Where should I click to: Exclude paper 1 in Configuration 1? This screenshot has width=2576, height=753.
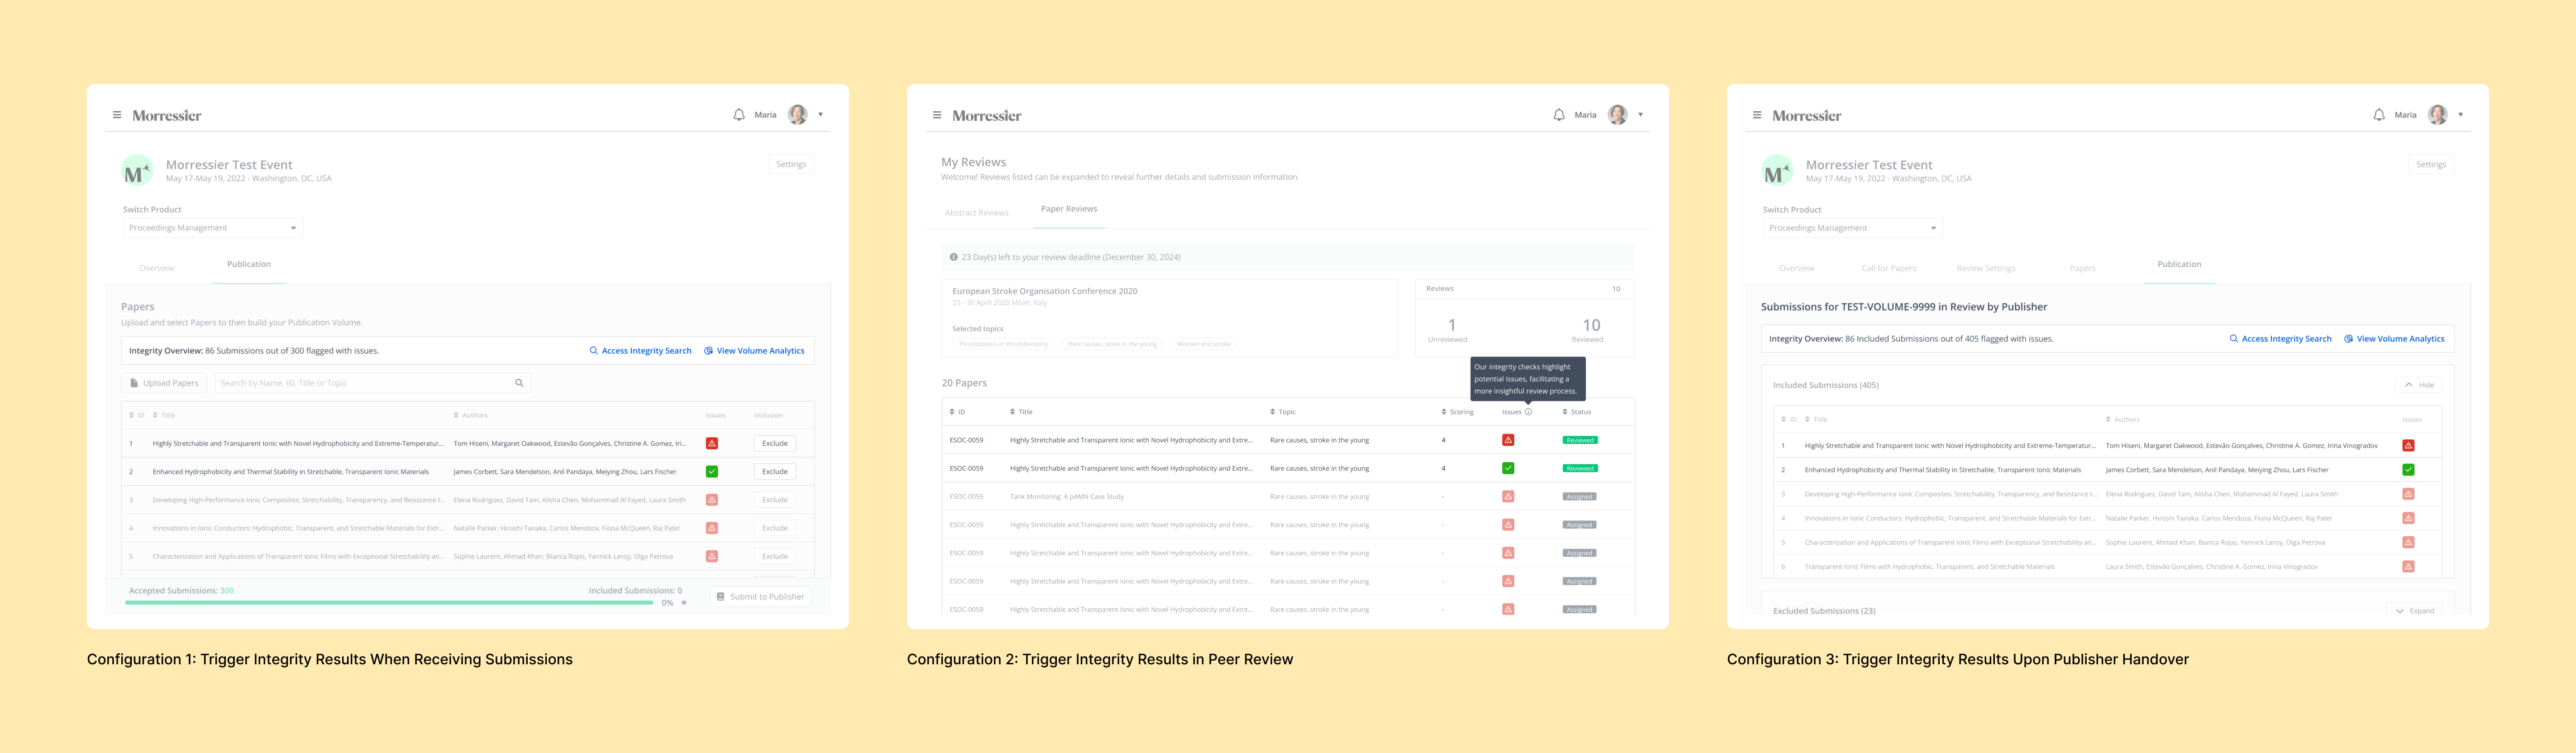click(x=775, y=443)
